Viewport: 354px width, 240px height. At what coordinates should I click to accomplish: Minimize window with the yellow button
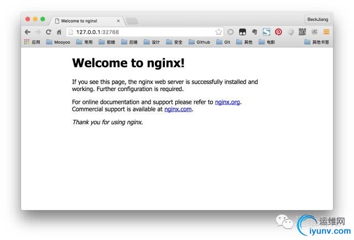coord(35,19)
